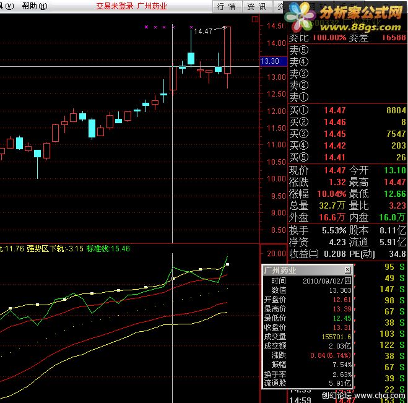Select 买② bid price 14.46
Viewport: 408px width, 403px height.
334,122
